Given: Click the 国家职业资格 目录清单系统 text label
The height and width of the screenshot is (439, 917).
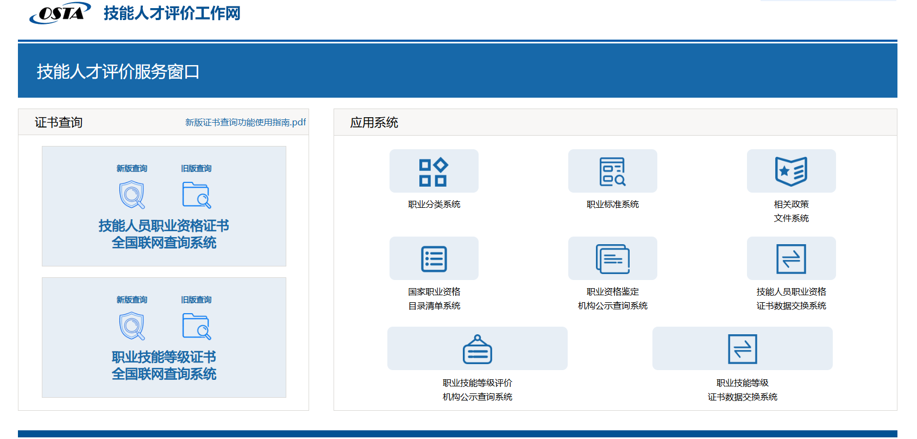Looking at the screenshot, I should (x=434, y=298).
